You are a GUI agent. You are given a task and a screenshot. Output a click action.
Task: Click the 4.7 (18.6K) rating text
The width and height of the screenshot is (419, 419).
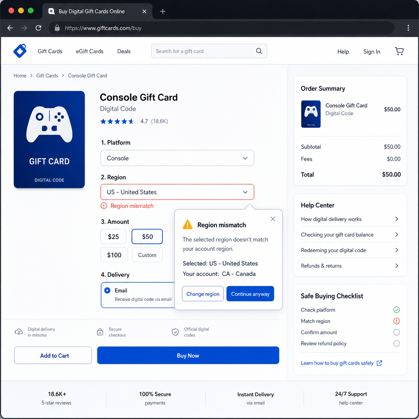point(154,121)
